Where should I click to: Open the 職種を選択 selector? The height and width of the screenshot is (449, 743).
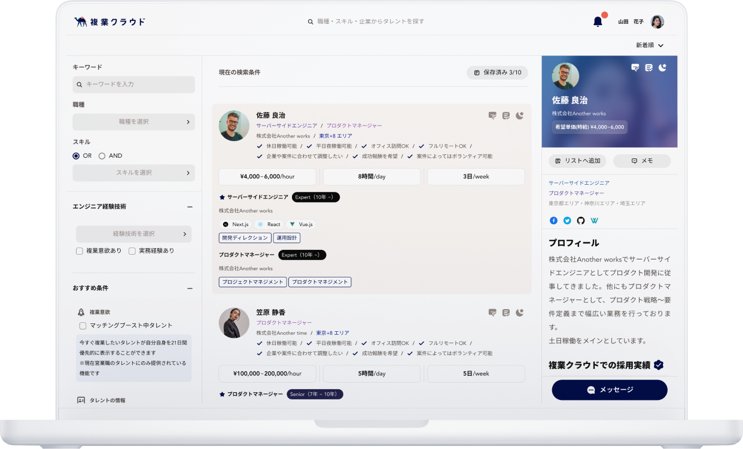[133, 122]
